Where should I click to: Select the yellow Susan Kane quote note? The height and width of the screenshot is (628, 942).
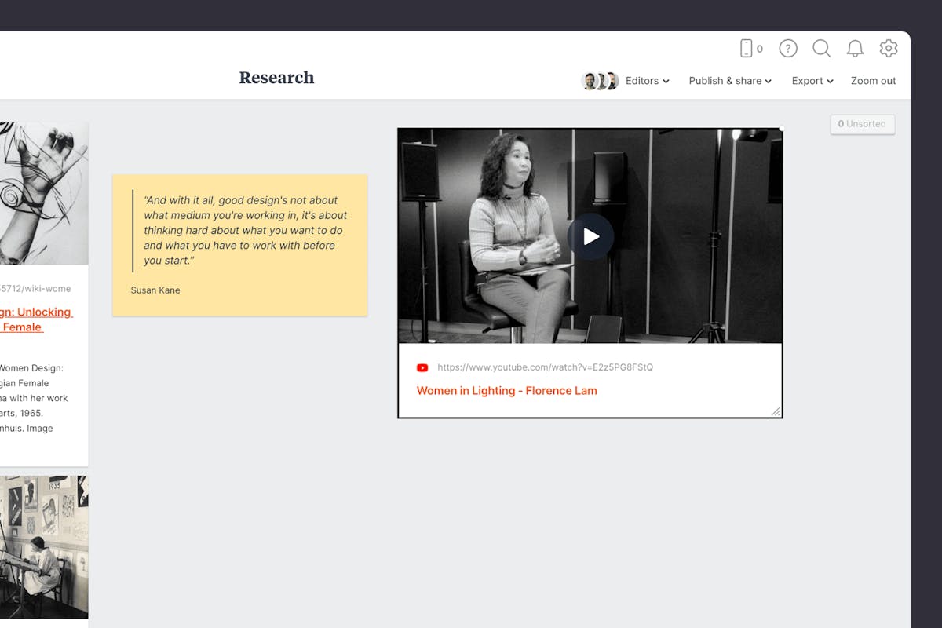coord(239,244)
